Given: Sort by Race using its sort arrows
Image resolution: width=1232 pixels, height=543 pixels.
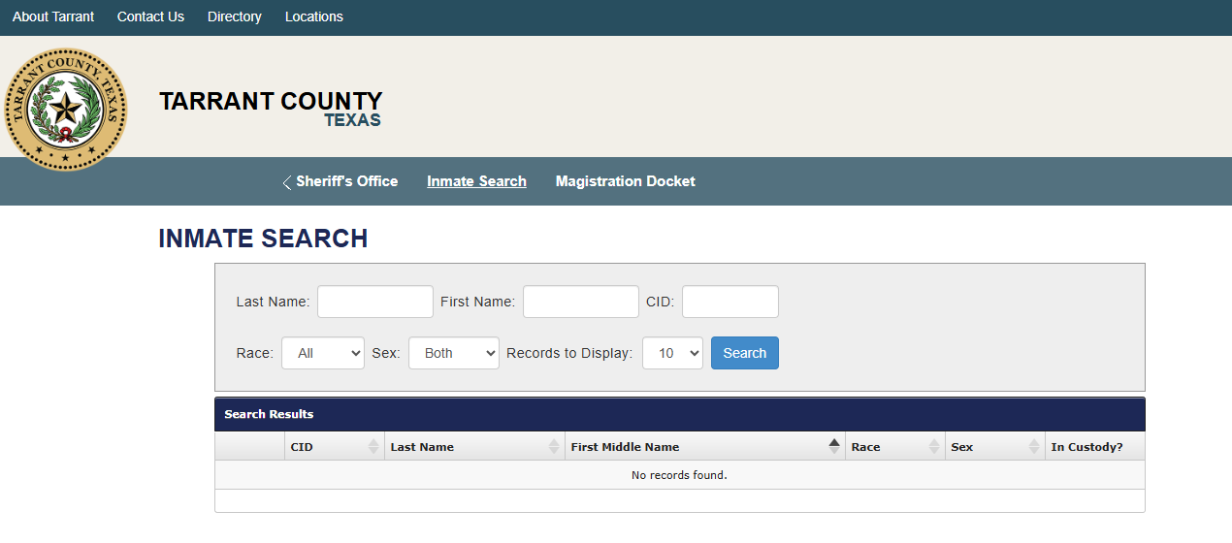Looking at the screenshot, I should (934, 446).
